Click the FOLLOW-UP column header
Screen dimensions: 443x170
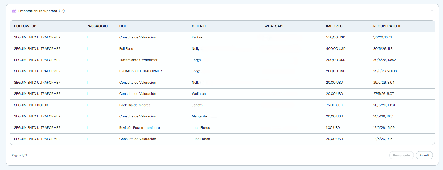(x=25, y=26)
